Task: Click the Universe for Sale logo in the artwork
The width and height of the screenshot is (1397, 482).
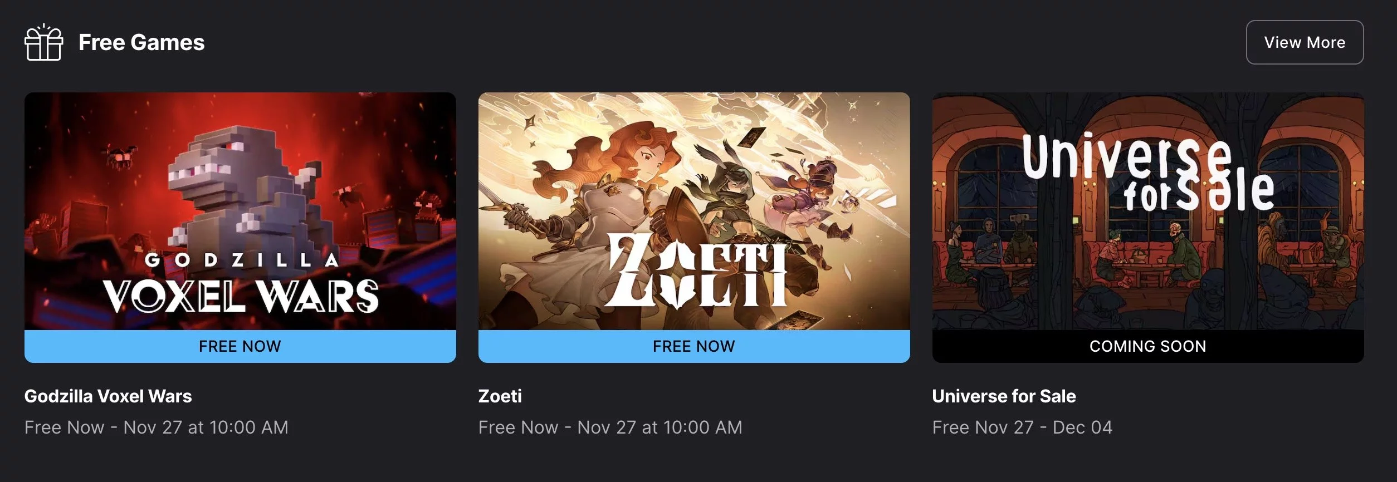Action: [x=1149, y=173]
